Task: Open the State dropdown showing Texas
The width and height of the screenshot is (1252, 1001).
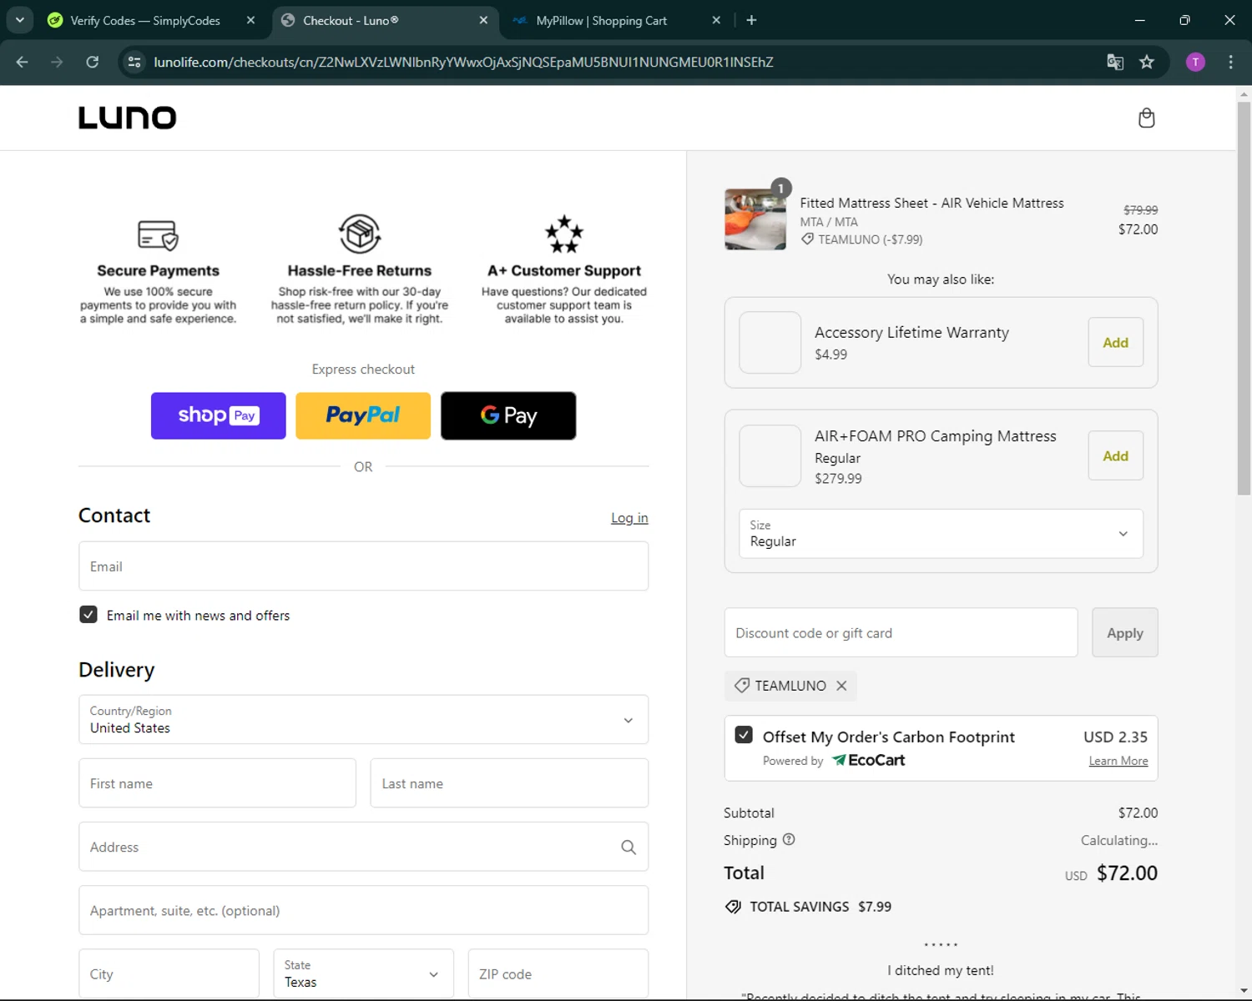Action: coord(363,973)
